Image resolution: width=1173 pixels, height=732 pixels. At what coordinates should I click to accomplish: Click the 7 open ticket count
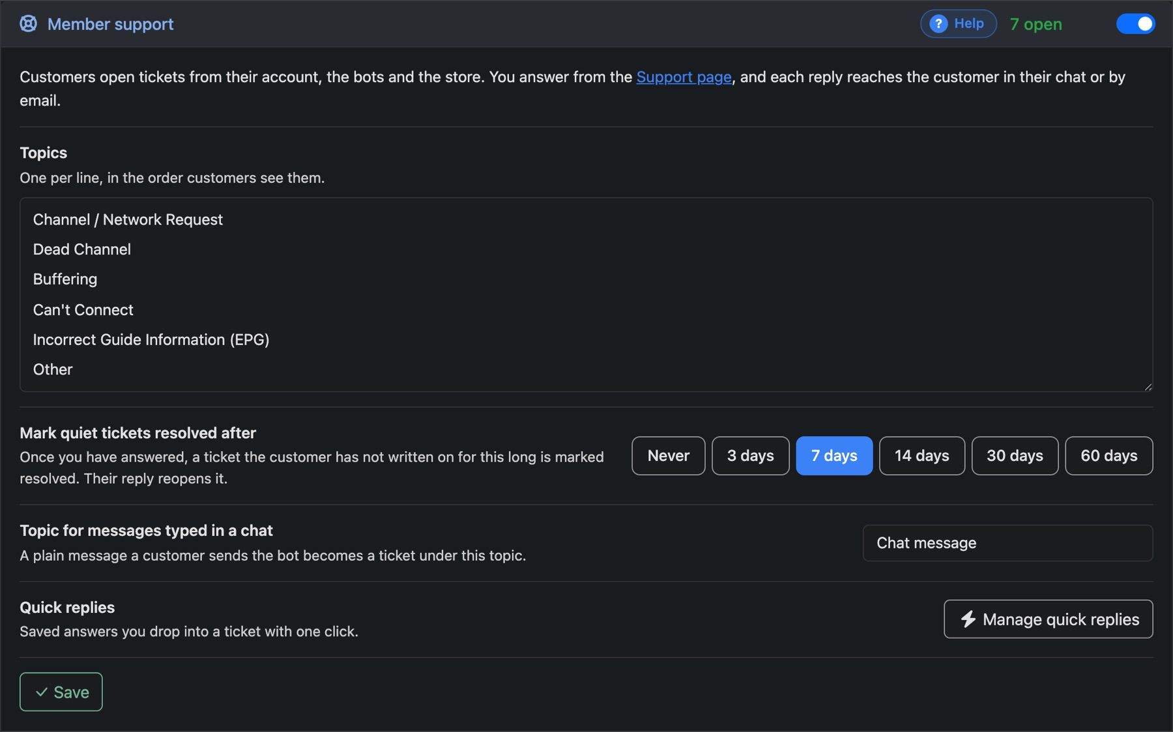pyautogui.click(x=1035, y=24)
